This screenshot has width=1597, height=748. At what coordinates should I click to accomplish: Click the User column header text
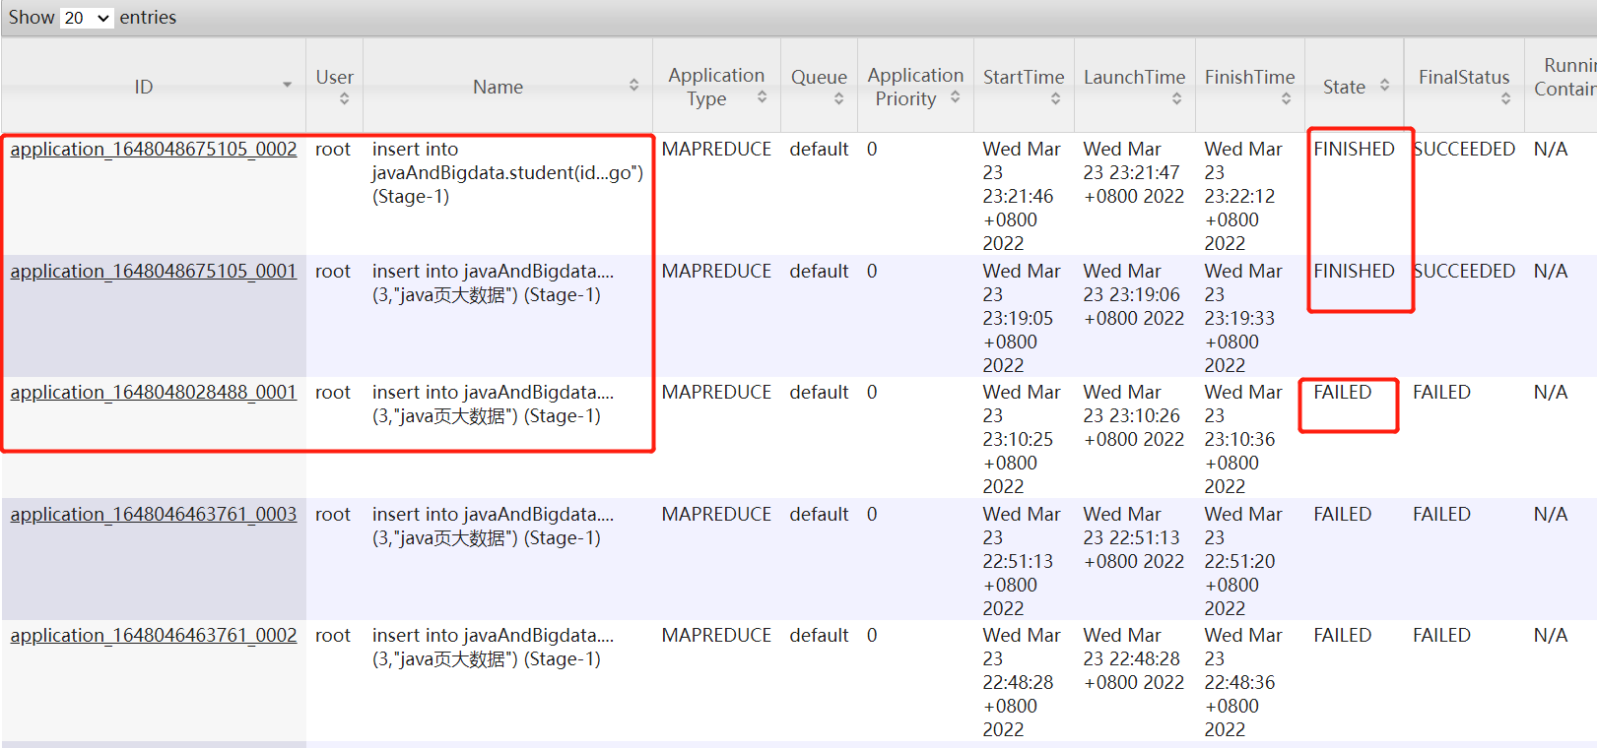coord(334,77)
